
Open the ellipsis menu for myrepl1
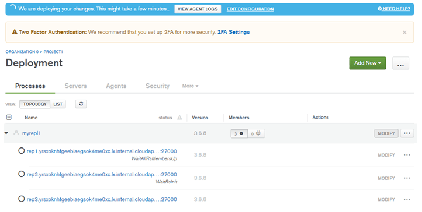point(407,133)
